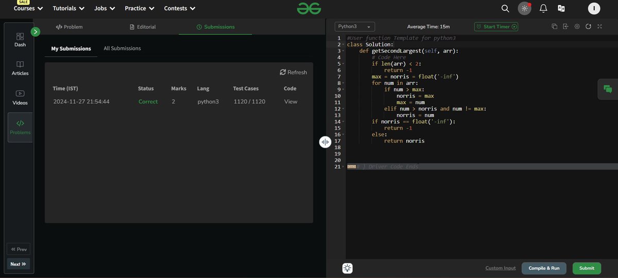Click the Test Cases column header
618x278 pixels.
[x=246, y=88]
